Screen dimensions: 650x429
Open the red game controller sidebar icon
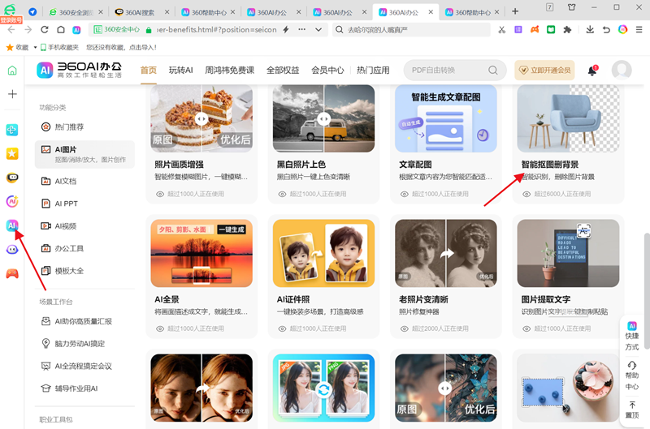(x=12, y=273)
